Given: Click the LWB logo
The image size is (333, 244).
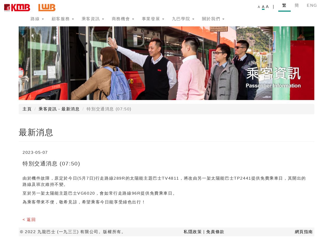Looking at the screenshot, I should 47,8.
